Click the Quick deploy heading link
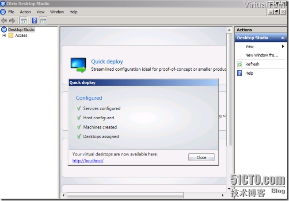The image size is (289, 201). (x=107, y=61)
